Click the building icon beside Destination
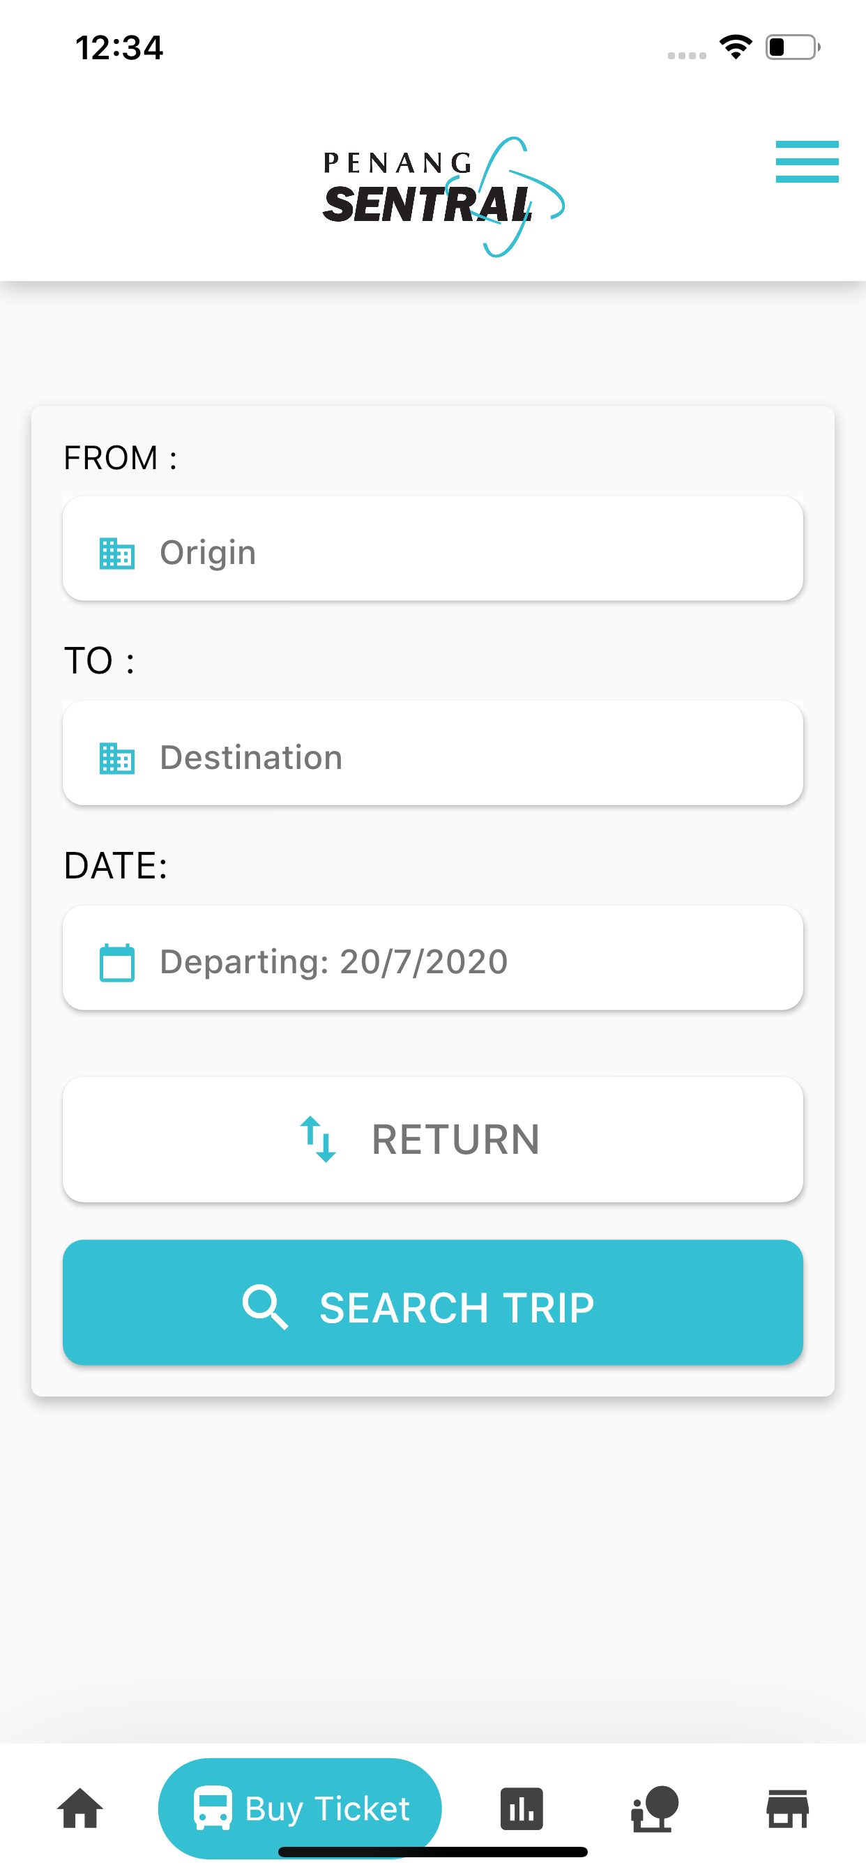 117,758
